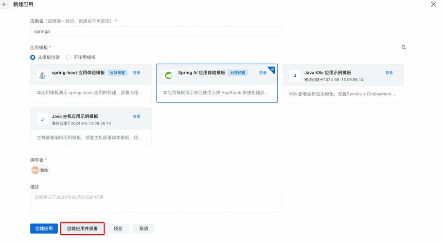Click the 描述 description text area
This screenshot has height=243, width=443.
156,202
